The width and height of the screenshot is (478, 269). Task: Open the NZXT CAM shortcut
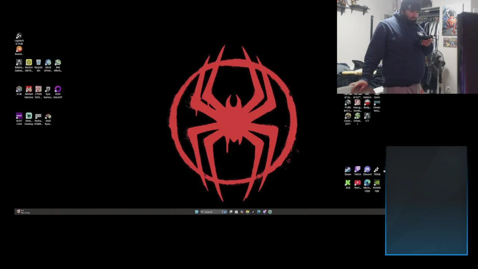[x=19, y=119]
